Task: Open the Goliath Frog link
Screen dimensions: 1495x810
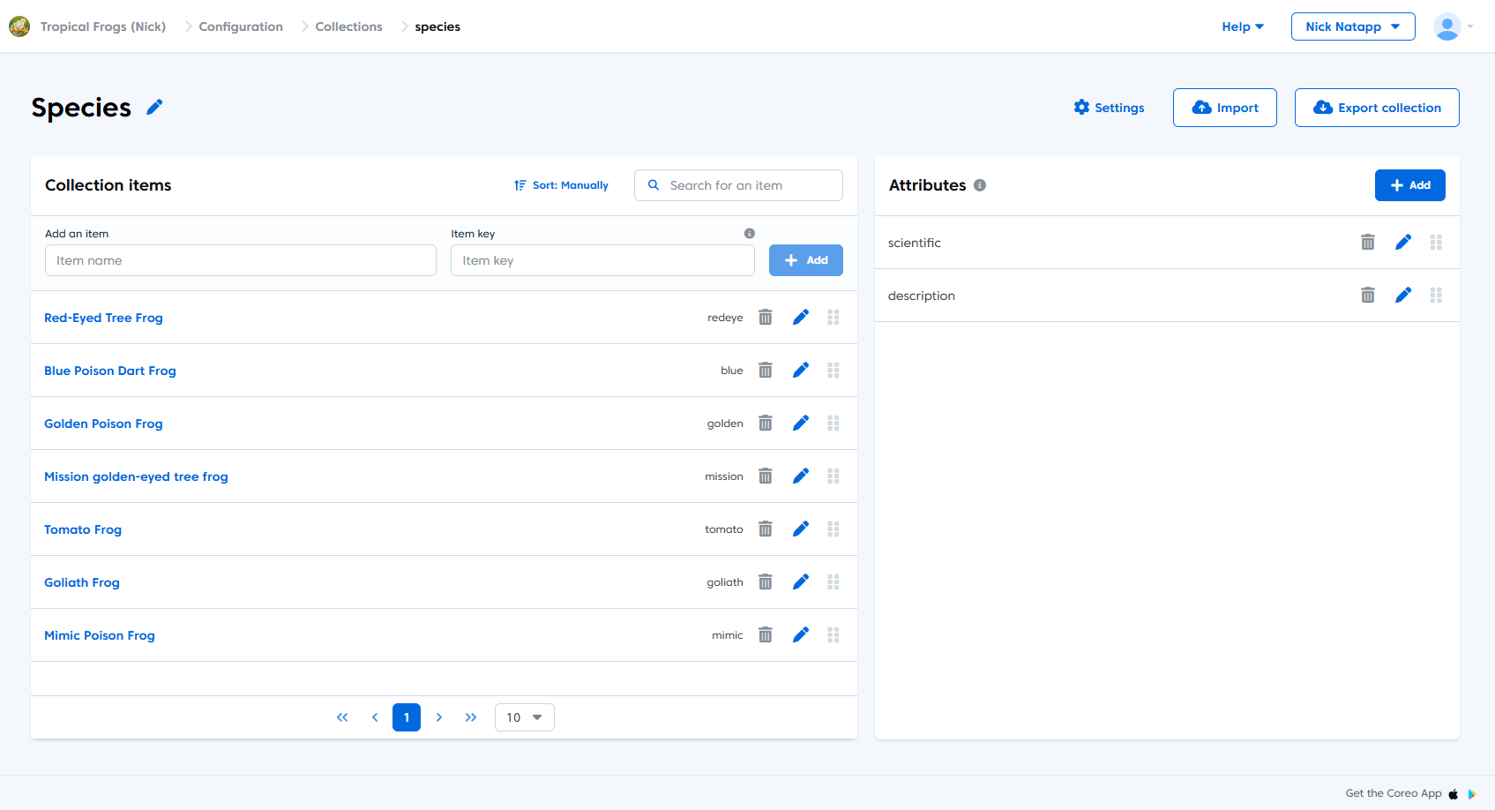Action: click(82, 582)
